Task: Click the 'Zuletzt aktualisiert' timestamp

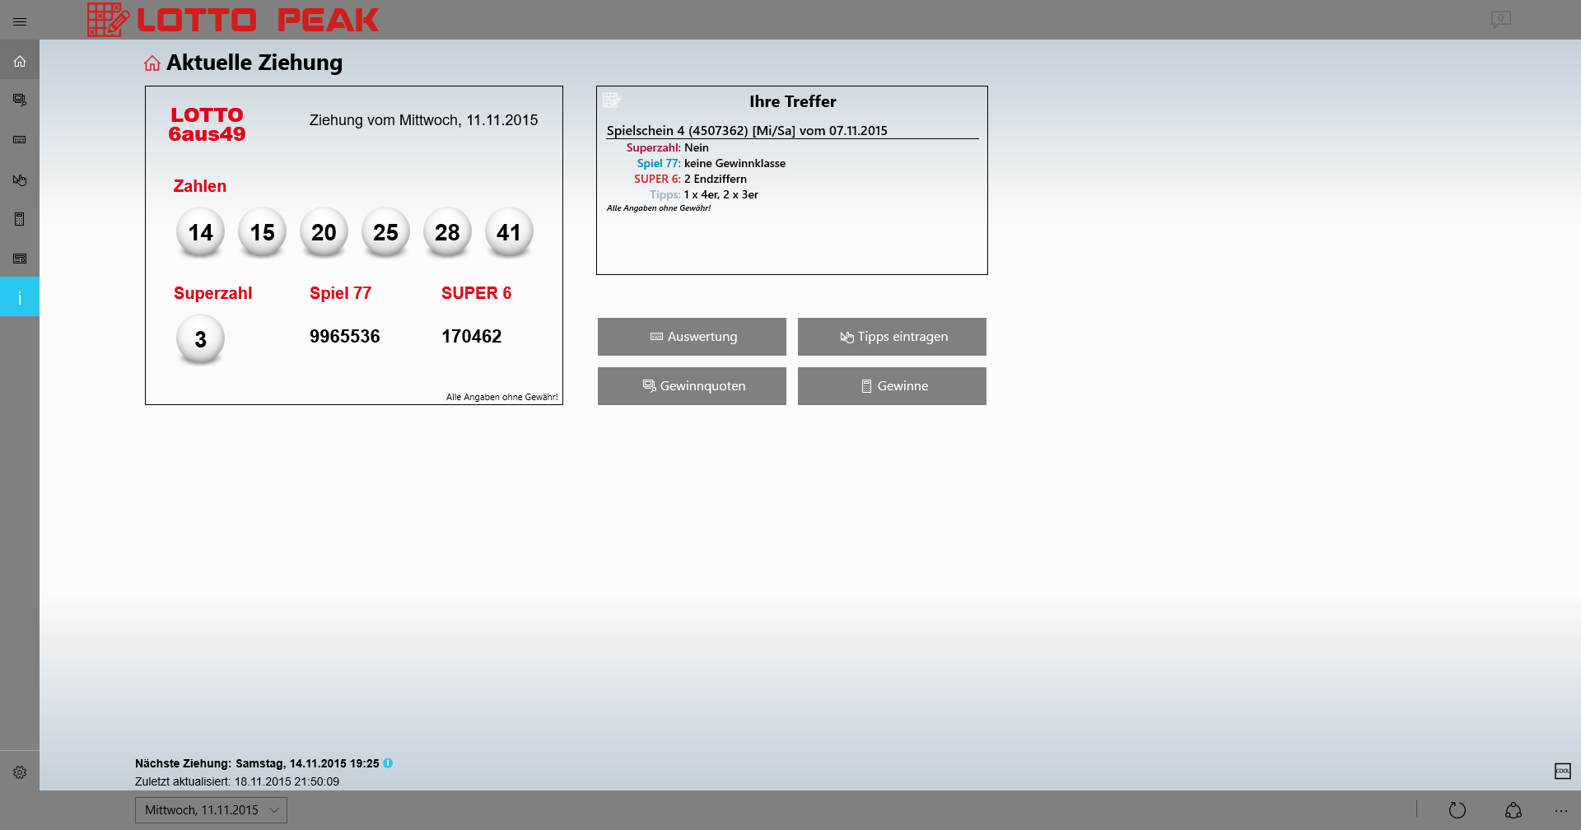Action: [x=237, y=781]
